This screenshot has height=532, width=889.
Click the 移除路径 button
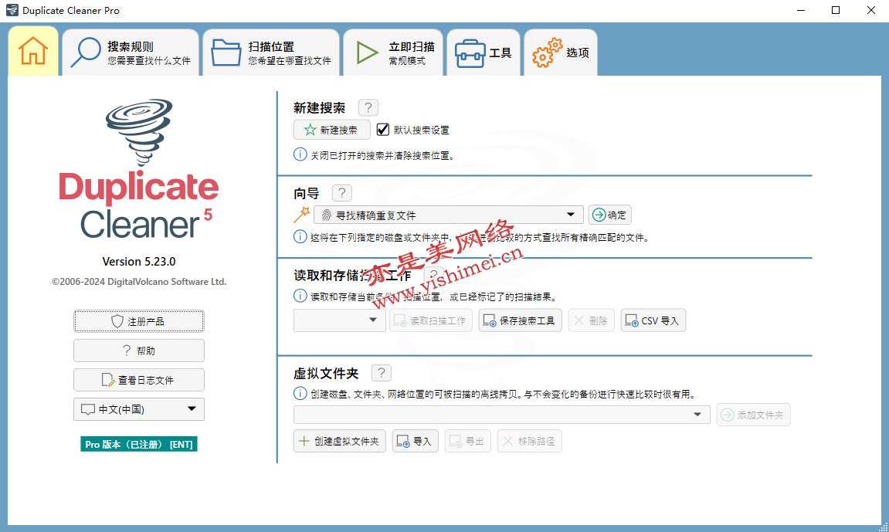click(x=530, y=441)
